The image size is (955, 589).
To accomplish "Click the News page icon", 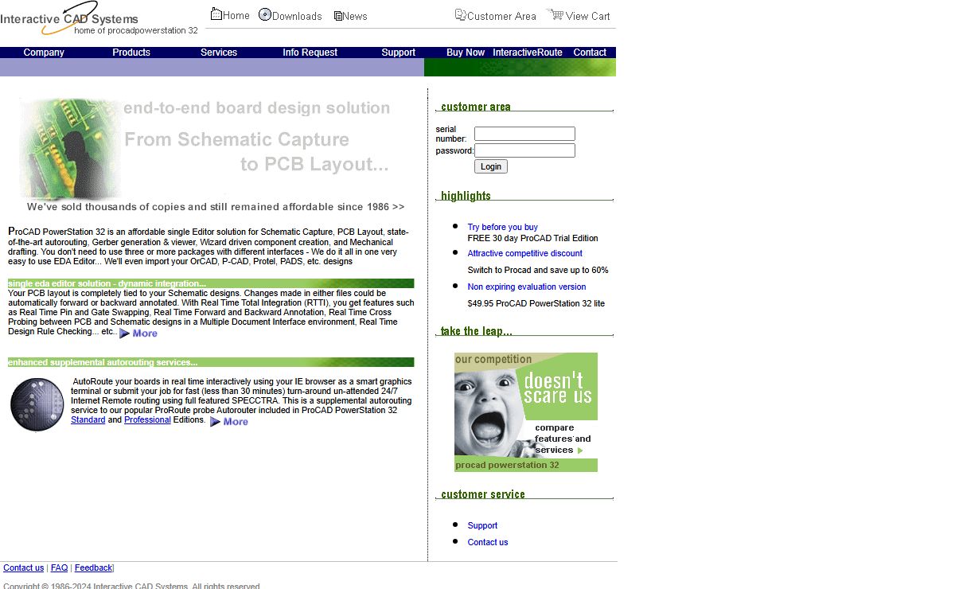I will point(338,16).
